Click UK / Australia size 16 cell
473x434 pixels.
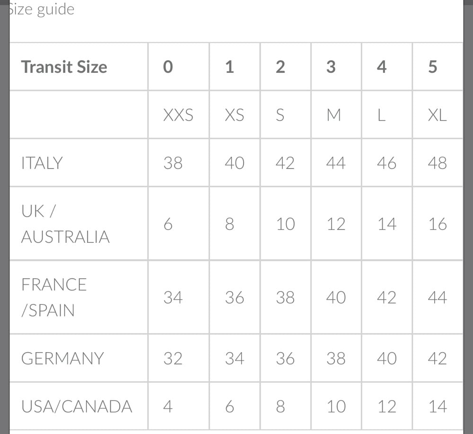[438, 224]
